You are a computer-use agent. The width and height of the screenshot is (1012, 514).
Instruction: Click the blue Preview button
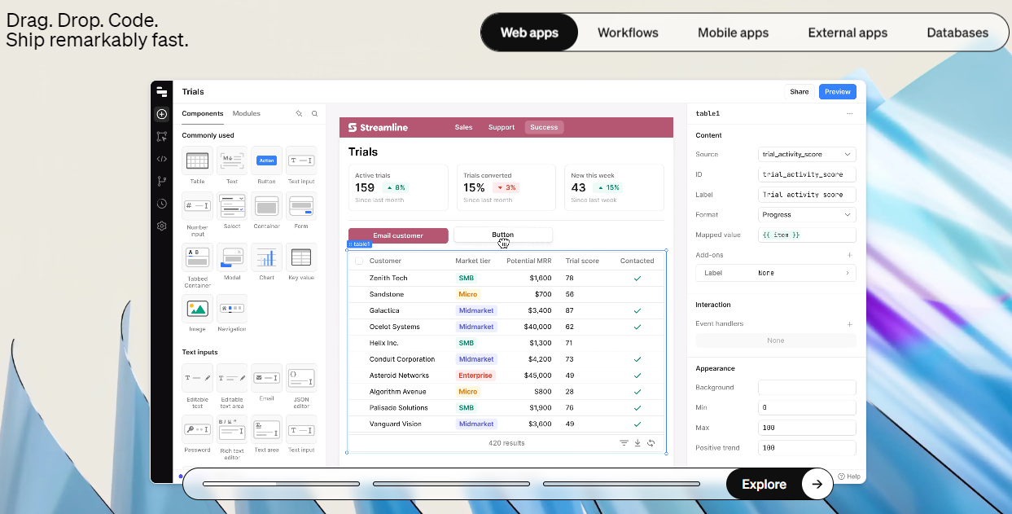point(838,92)
